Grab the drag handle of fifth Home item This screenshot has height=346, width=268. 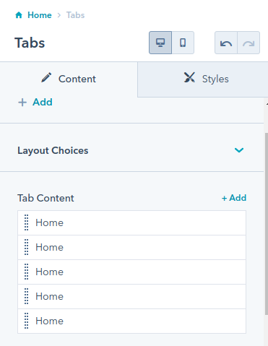pyautogui.click(x=27, y=321)
